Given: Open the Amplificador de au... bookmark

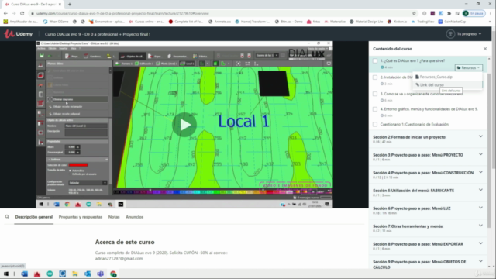Looking at the screenshot, I should [21, 22].
